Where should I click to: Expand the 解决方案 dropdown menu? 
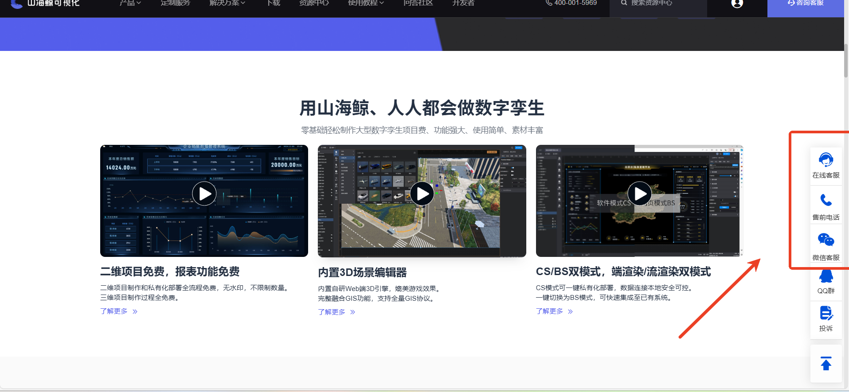click(x=227, y=3)
